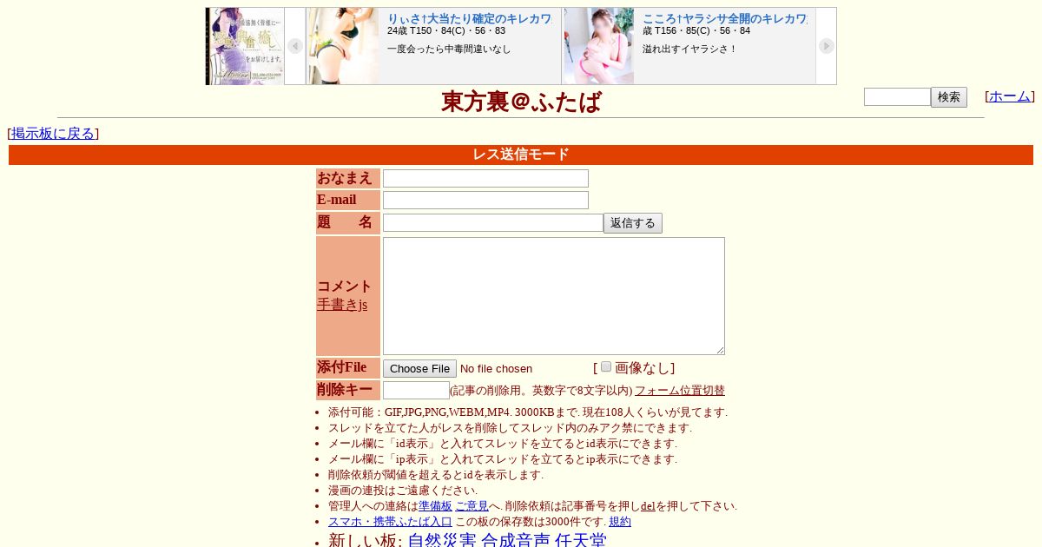Click the next ad carousel arrow
The width and height of the screenshot is (1042, 547).
827,46
